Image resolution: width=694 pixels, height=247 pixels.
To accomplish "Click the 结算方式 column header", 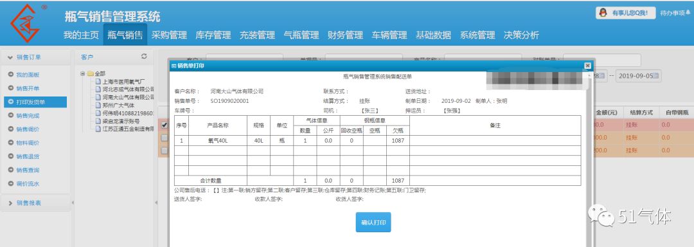I will (641, 113).
